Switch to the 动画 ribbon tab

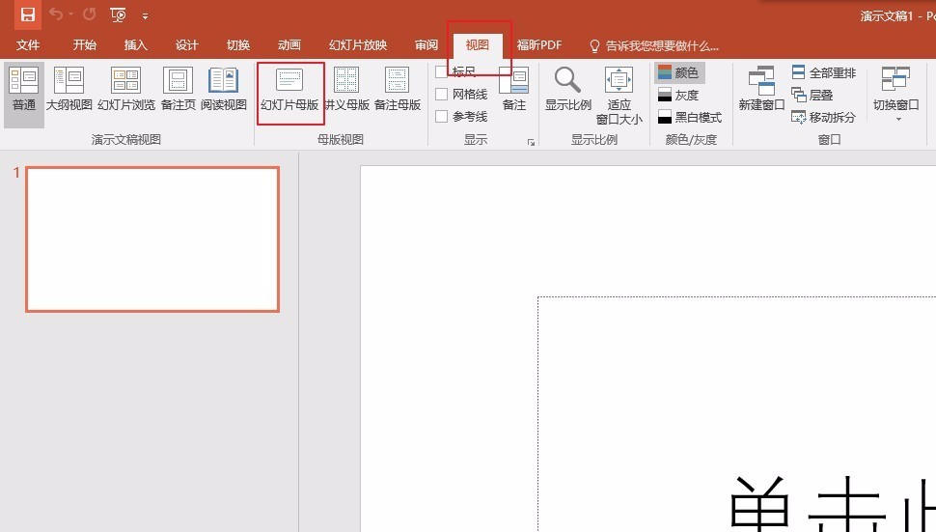point(289,44)
